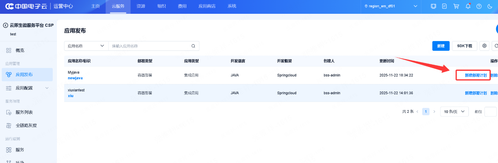
Task: Open table column settings gear icon
Action: [x=484, y=46]
